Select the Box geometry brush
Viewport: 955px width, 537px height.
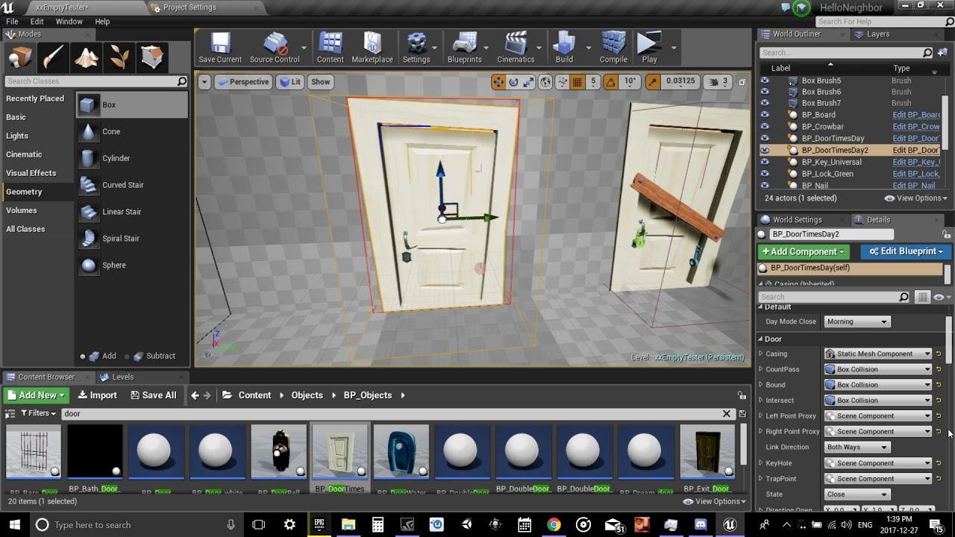(x=132, y=105)
